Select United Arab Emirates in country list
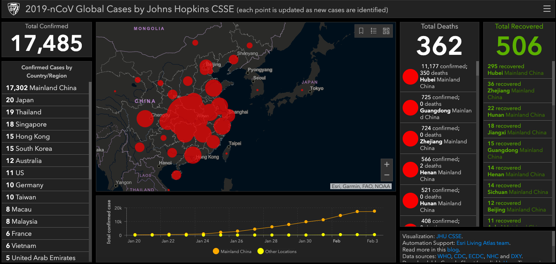Image resolution: width=556 pixels, height=264 pixels. click(x=45, y=257)
